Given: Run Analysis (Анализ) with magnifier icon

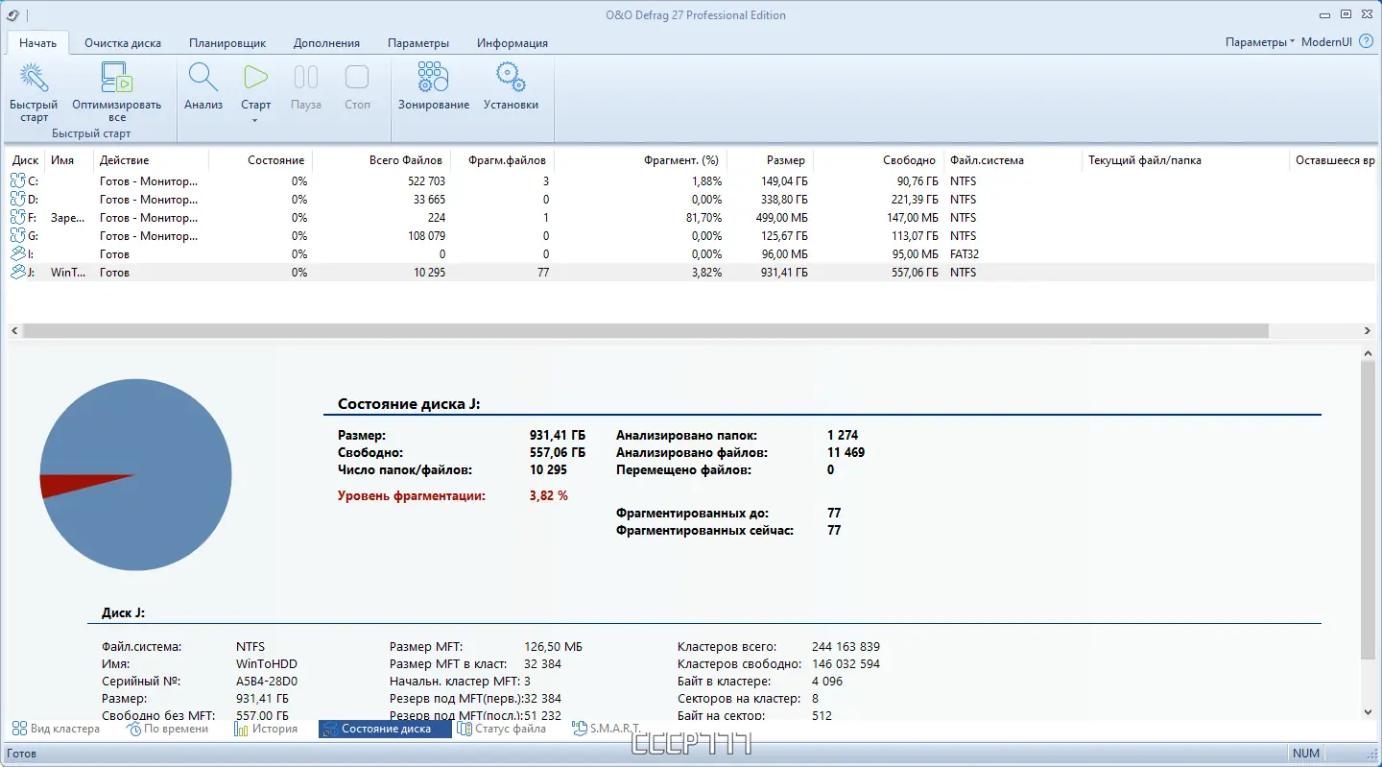Looking at the screenshot, I should (x=203, y=78).
